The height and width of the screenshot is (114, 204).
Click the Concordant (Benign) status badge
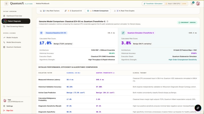(x=187, y=22)
